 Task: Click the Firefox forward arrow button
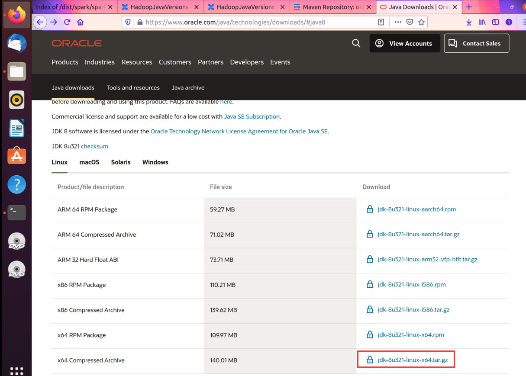54,22
